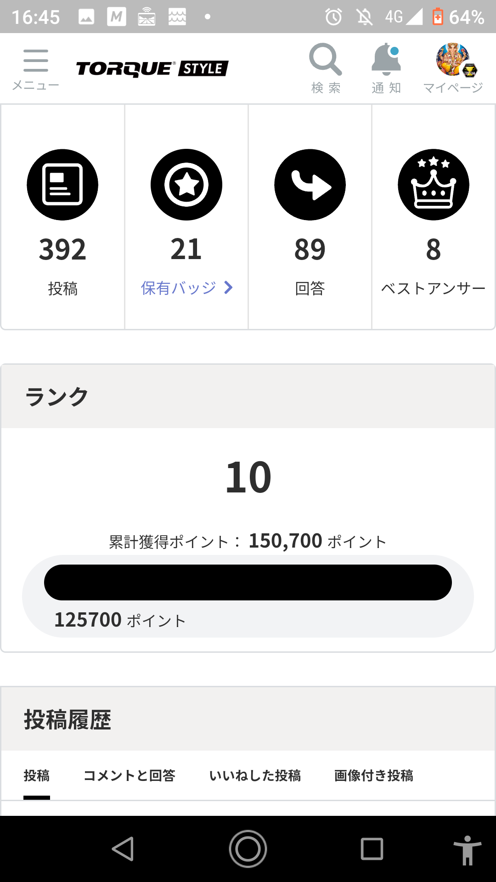The image size is (496, 882).
Task: Switch to いいねした投稿 tab
Action: point(255,775)
